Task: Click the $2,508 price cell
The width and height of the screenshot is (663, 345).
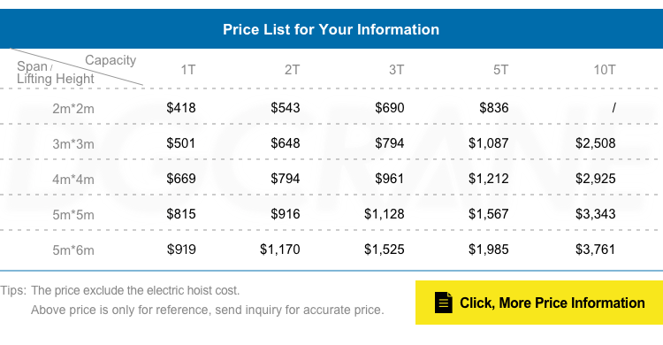Action: coord(595,143)
